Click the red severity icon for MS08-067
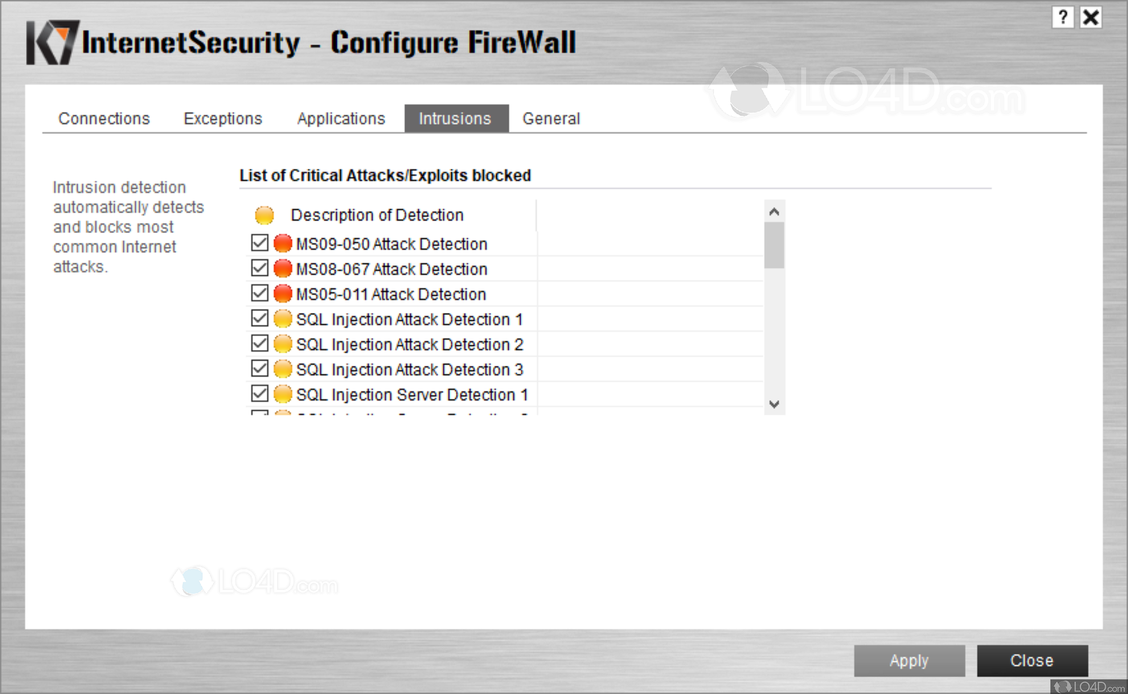 pyautogui.click(x=283, y=269)
